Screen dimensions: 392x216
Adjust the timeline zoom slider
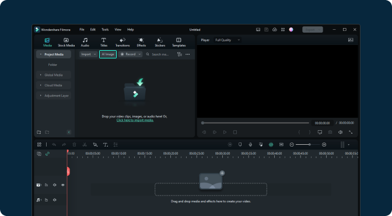click(x=308, y=144)
